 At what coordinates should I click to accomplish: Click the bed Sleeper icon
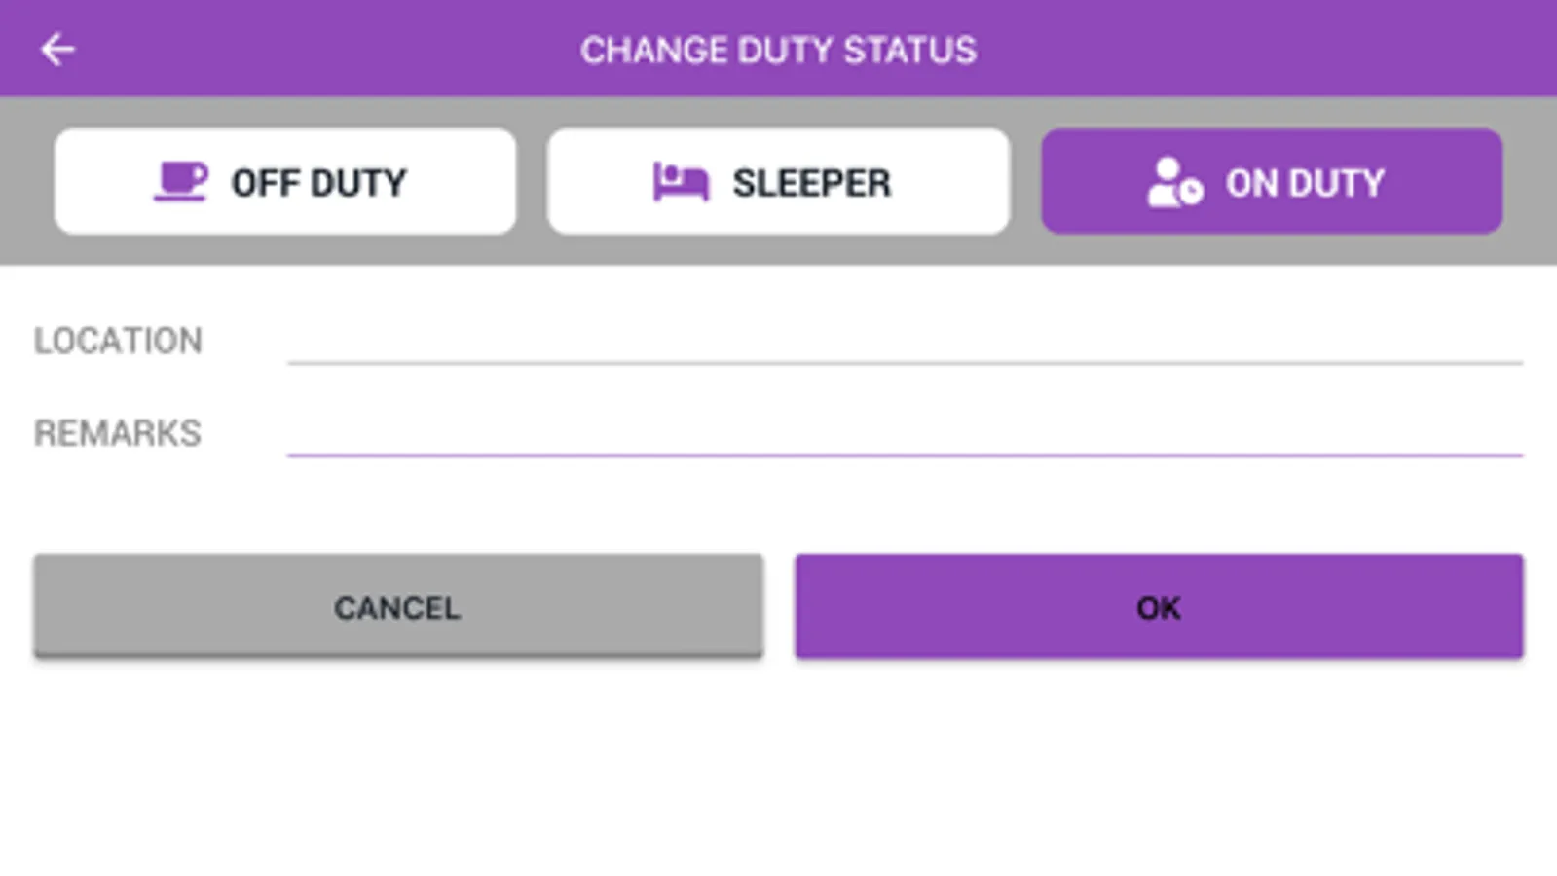(x=681, y=182)
